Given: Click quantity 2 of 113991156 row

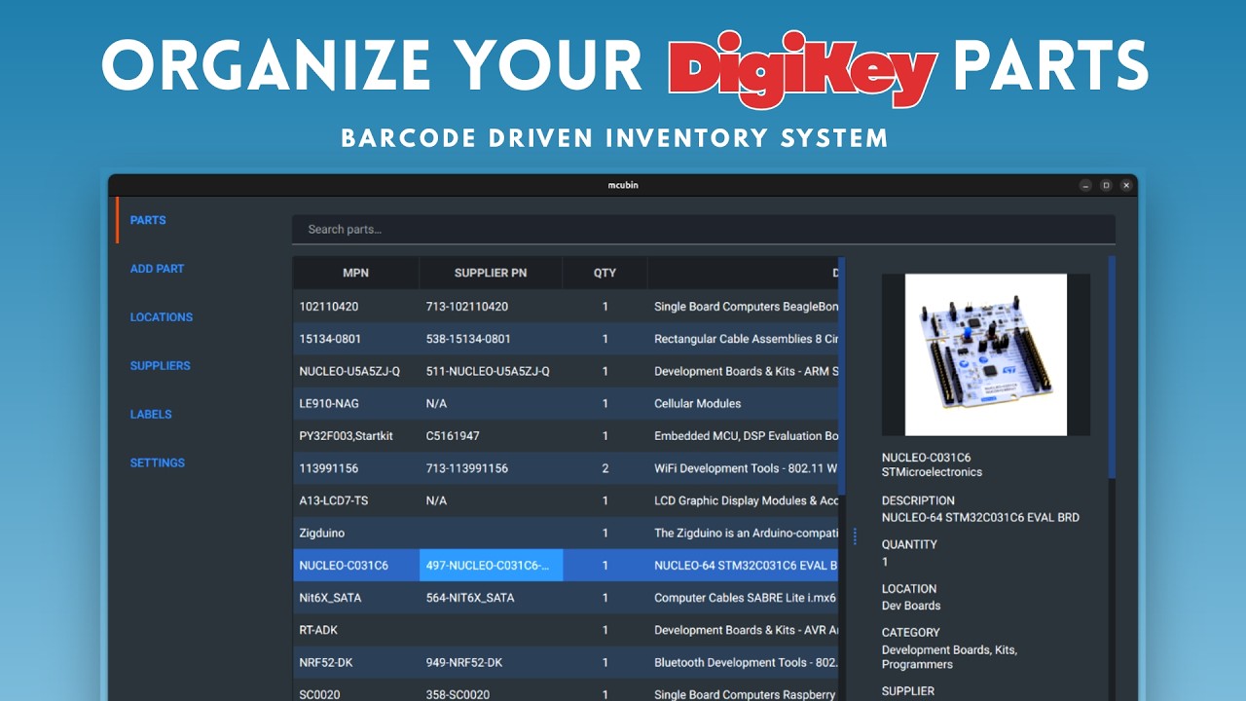Looking at the screenshot, I should click(x=605, y=468).
